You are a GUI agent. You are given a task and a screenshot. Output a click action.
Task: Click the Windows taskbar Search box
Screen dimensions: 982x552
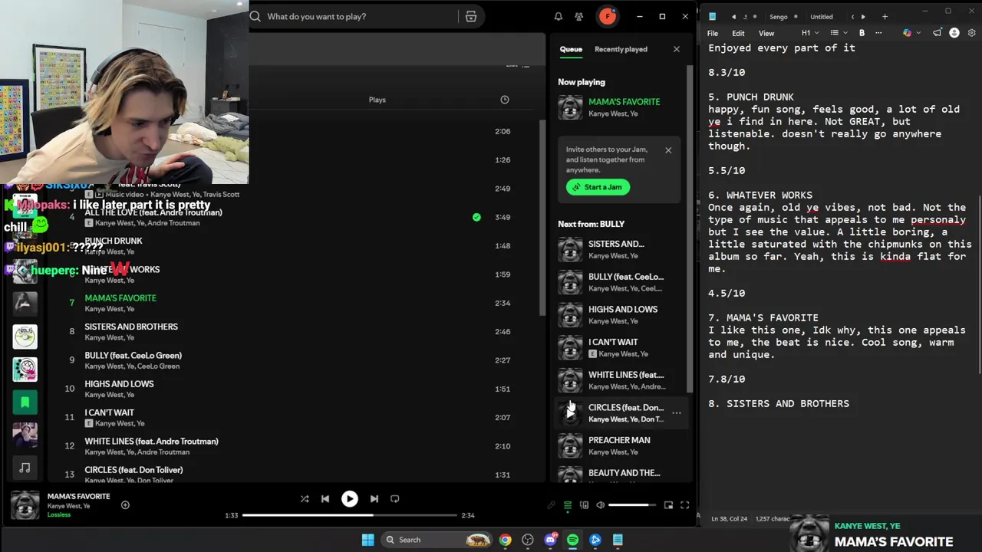(436, 540)
